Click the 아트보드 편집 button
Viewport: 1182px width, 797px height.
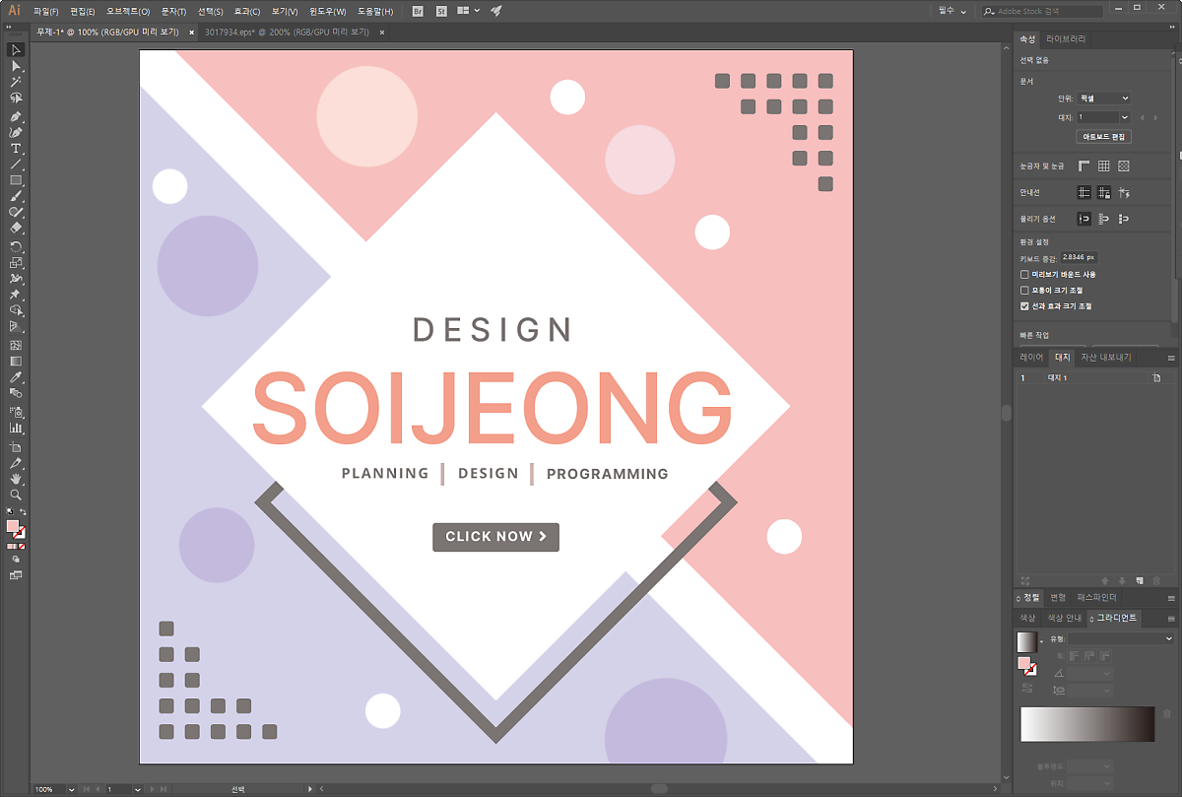(1104, 137)
